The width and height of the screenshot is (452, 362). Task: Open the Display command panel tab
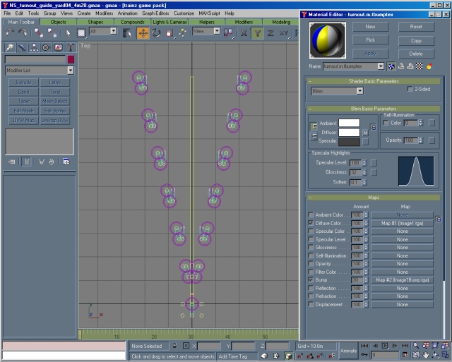58,47
